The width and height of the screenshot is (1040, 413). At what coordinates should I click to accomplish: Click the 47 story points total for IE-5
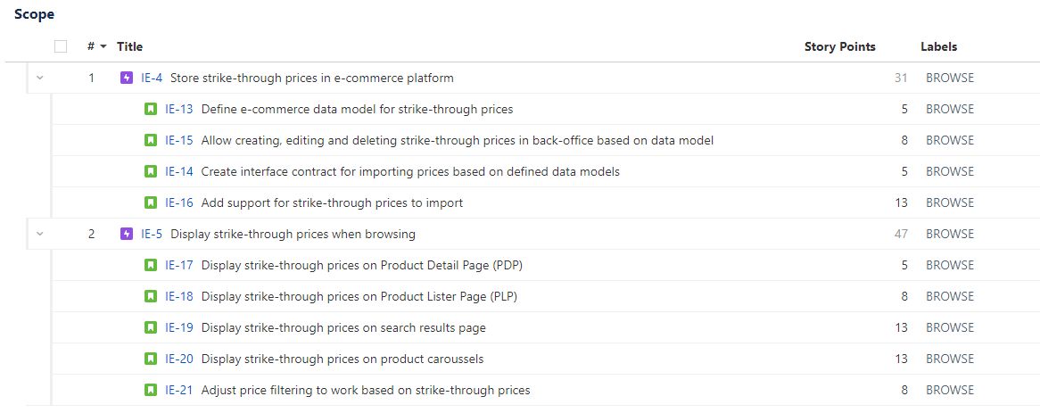[x=901, y=234]
